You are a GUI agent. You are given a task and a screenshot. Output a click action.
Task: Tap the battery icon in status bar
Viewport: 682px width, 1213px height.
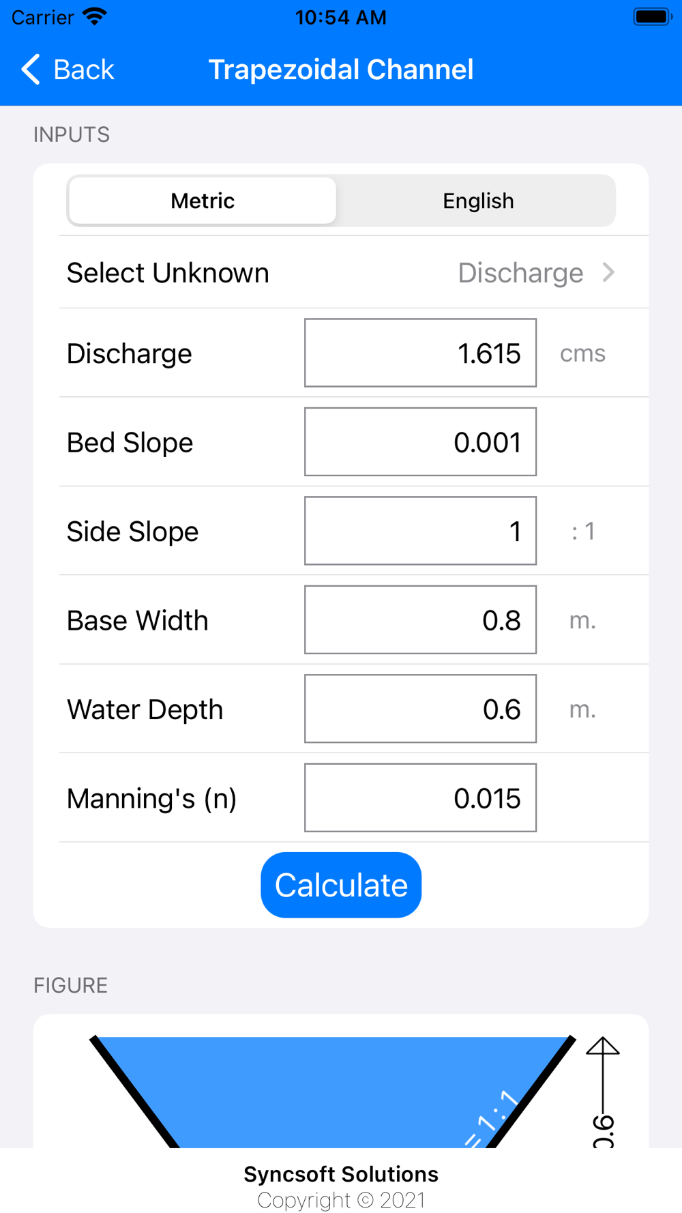652,16
